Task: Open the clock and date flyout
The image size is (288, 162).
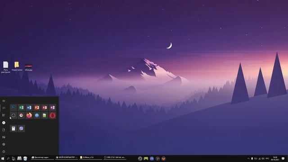Action: pyautogui.click(x=275, y=158)
